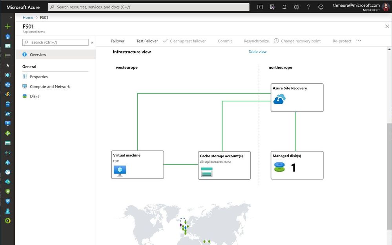Open Advisor cloud icon in sidebar
Viewport: 392px width, 245px height.
[8, 182]
